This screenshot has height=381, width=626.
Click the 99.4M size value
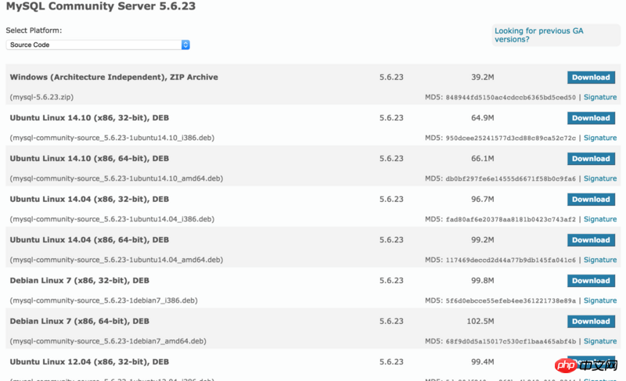[x=482, y=362]
